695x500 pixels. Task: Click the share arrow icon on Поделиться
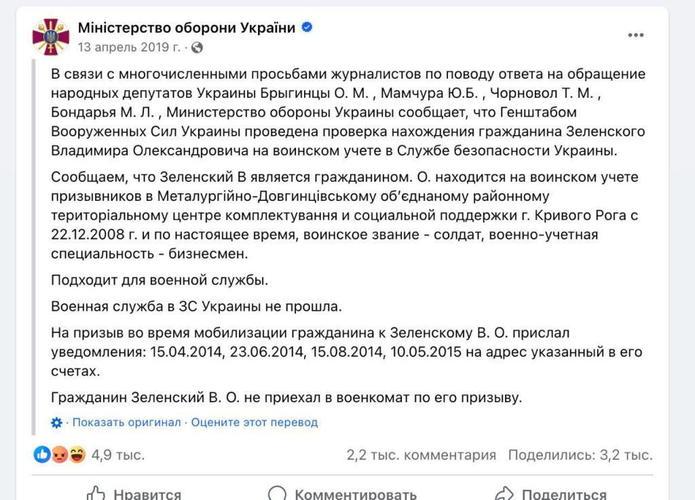coord(504,494)
